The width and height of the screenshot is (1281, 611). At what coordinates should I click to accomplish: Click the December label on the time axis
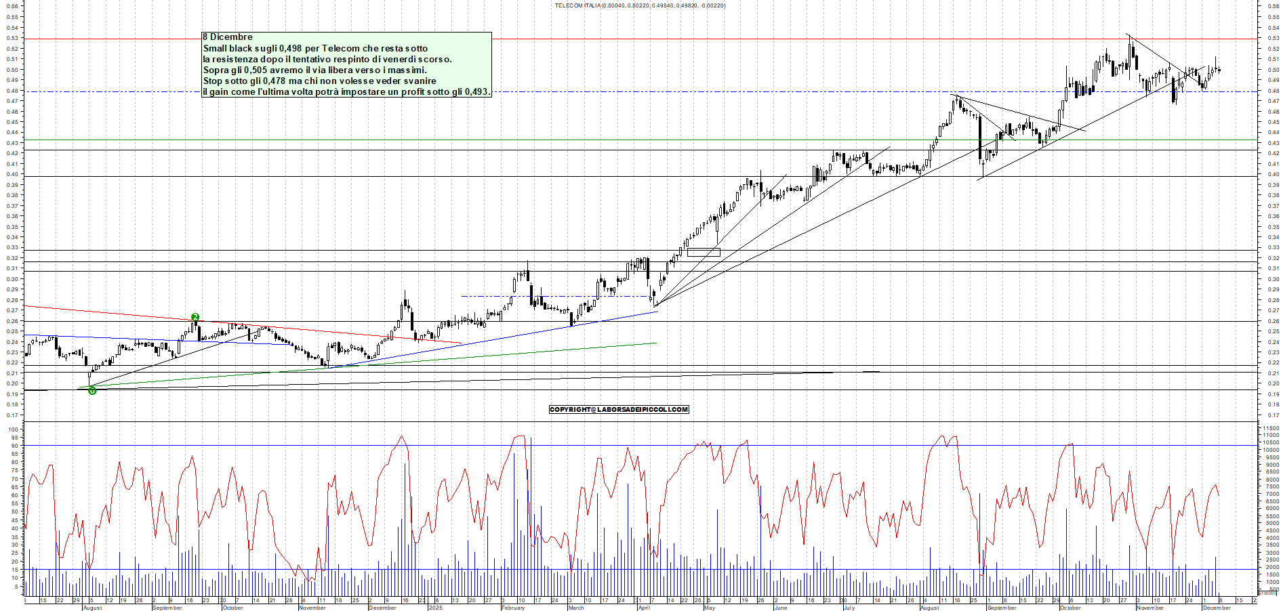coord(382,608)
